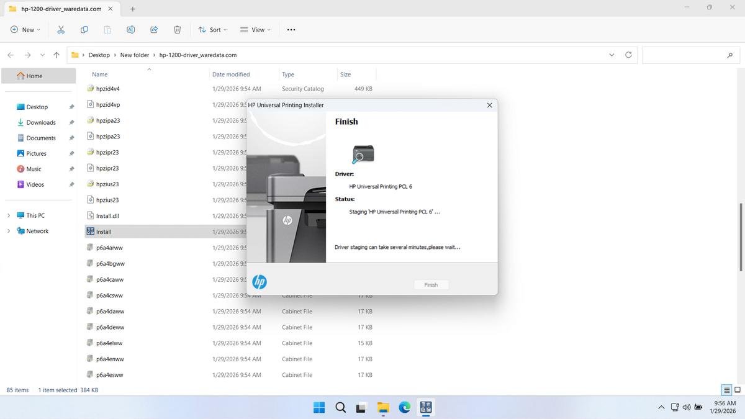Expand This PC in the sidebar

[x=8, y=215]
